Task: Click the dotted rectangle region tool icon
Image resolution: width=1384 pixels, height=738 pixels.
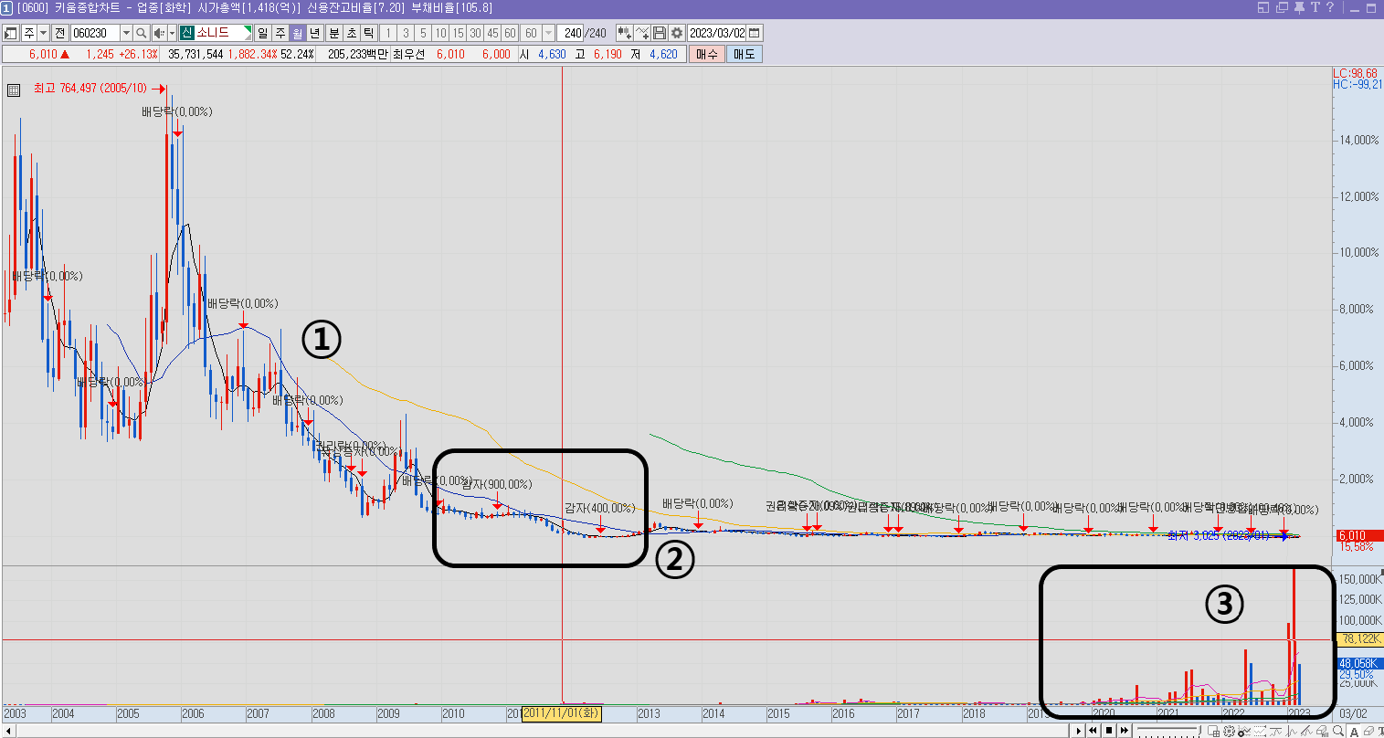Action: click(x=1260, y=731)
